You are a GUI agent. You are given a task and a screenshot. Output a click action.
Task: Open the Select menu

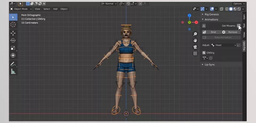[x=47, y=9]
